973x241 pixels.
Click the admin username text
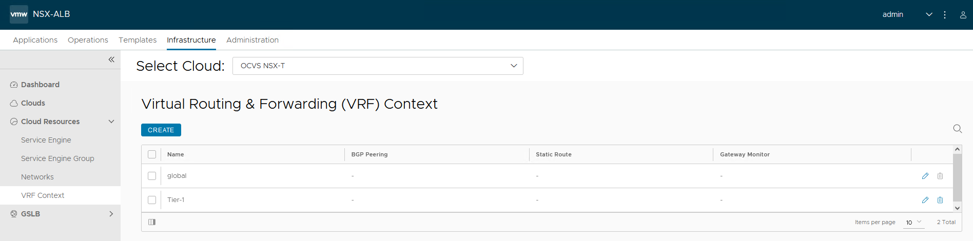893,15
